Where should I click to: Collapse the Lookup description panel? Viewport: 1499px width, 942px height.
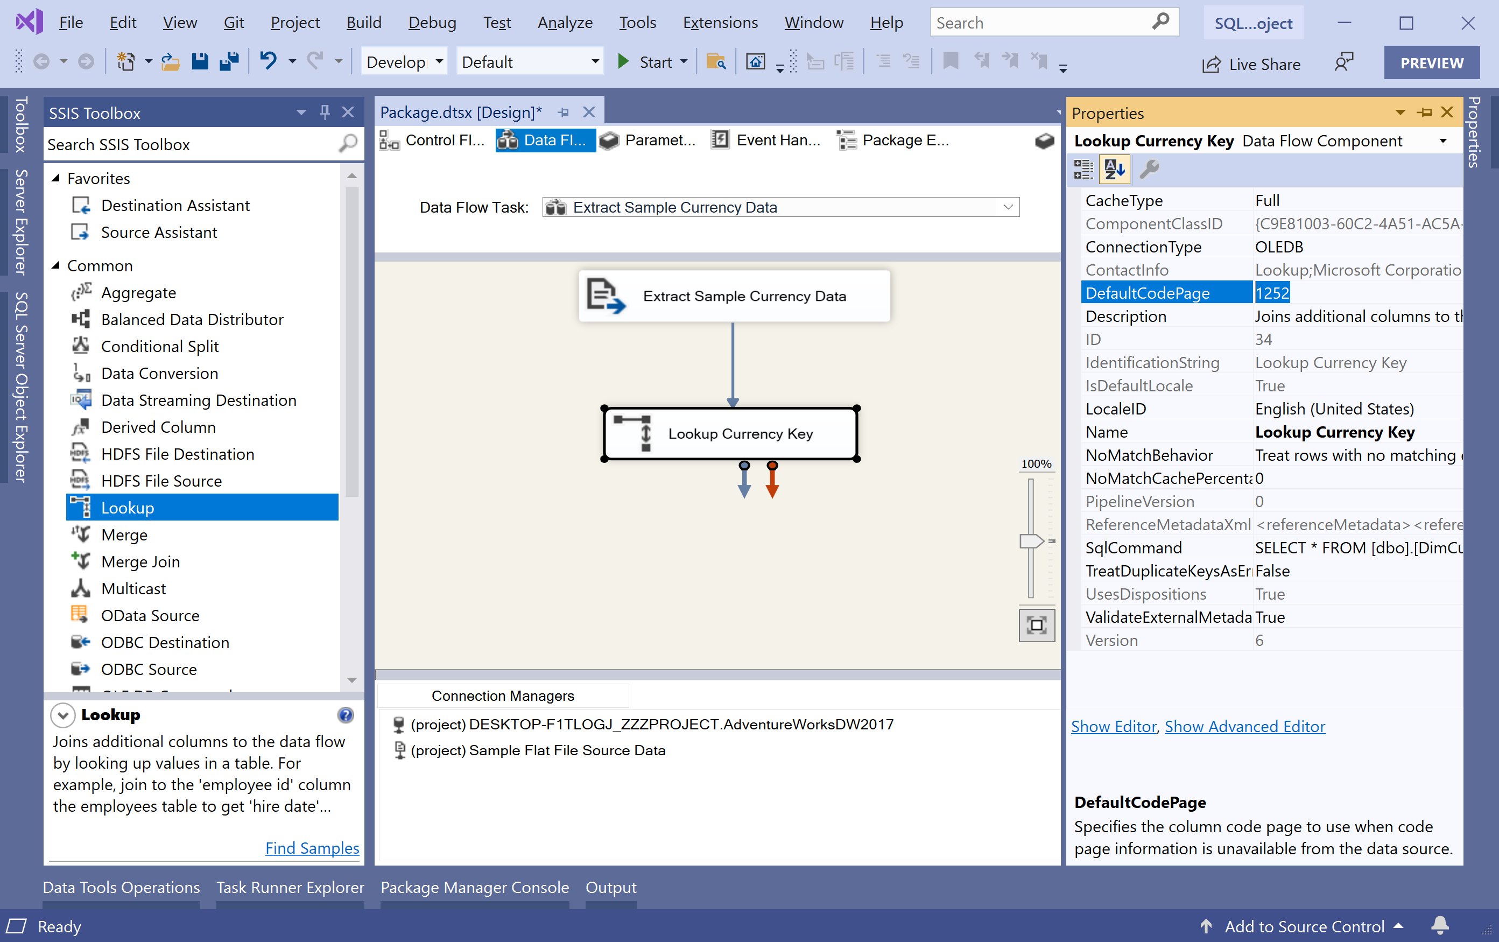[x=63, y=715]
